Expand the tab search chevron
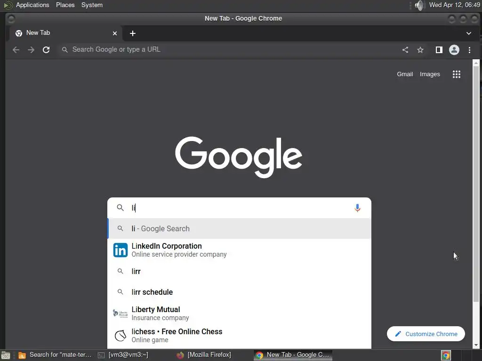 [469, 33]
